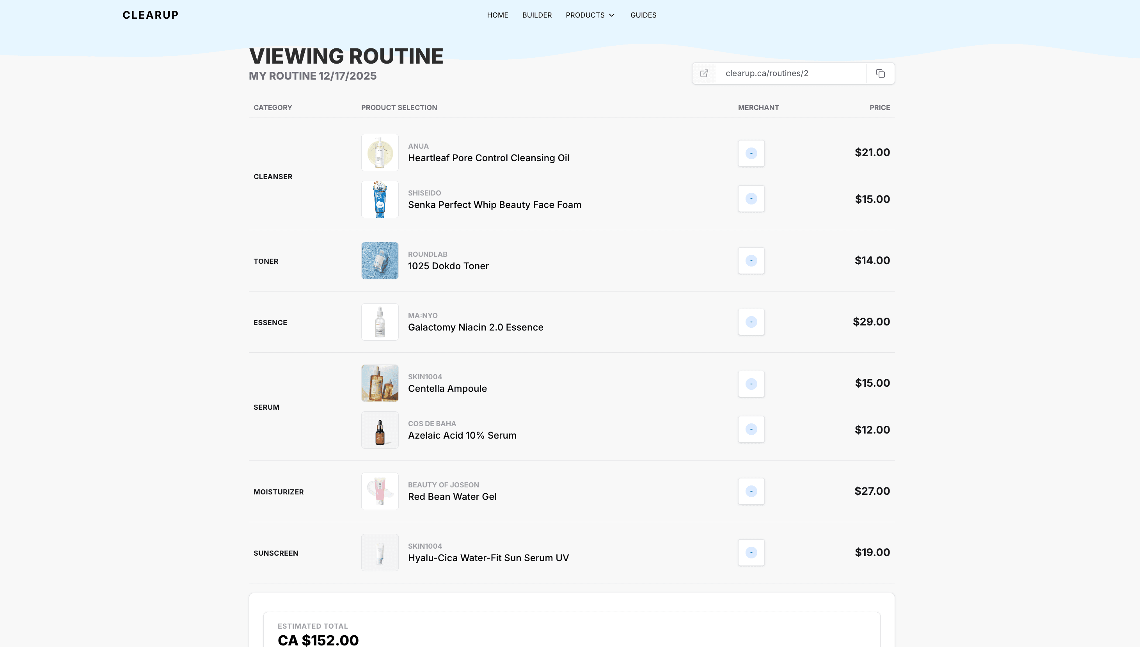Click merchant icon for Centella Ampoule
Viewport: 1140px width, 647px height.
point(751,384)
